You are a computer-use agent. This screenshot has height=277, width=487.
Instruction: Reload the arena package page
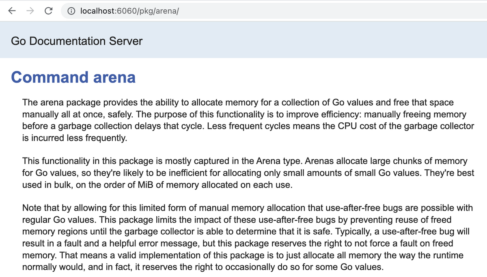pyautogui.click(x=48, y=11)
